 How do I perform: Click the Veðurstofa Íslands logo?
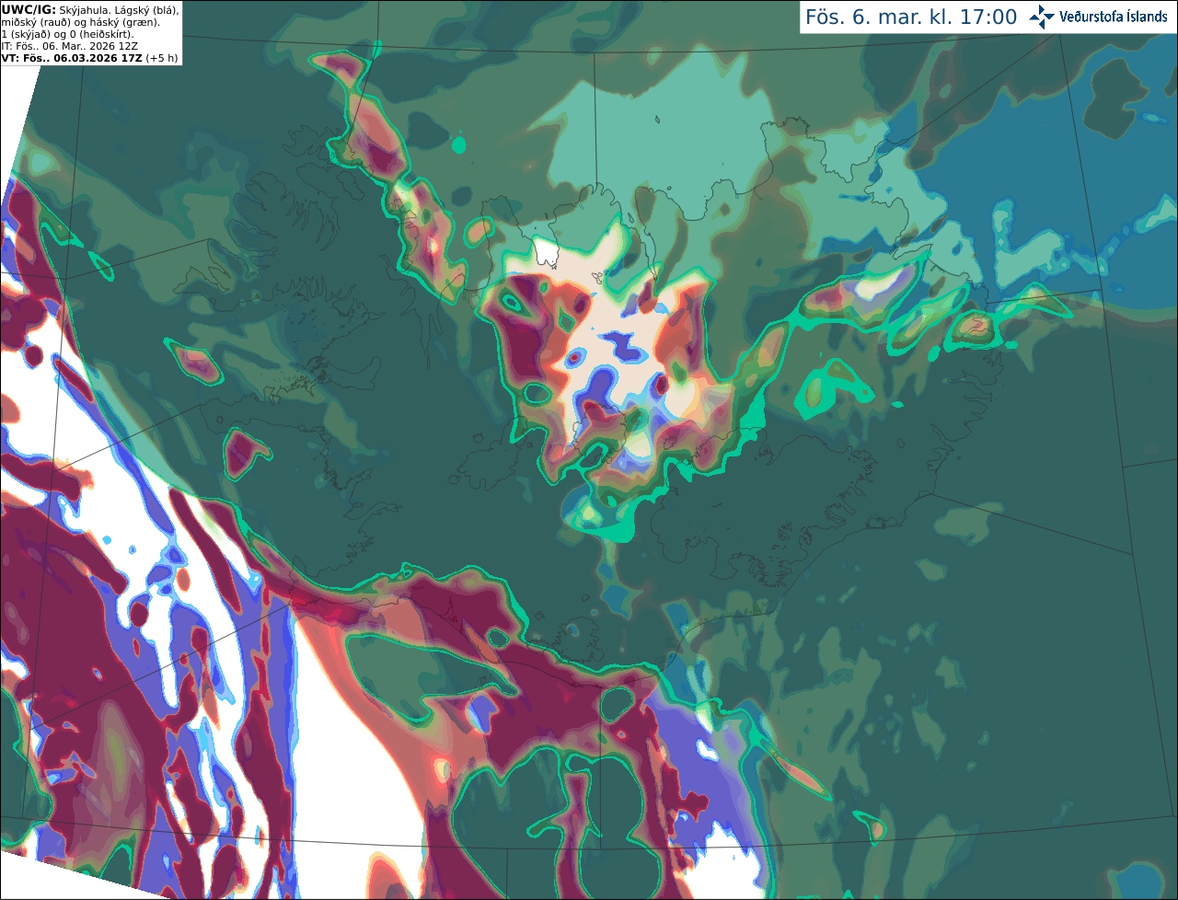[x=1098, y=17]
